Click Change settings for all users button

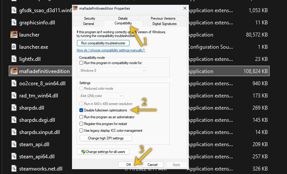click(x=103, y=152)
